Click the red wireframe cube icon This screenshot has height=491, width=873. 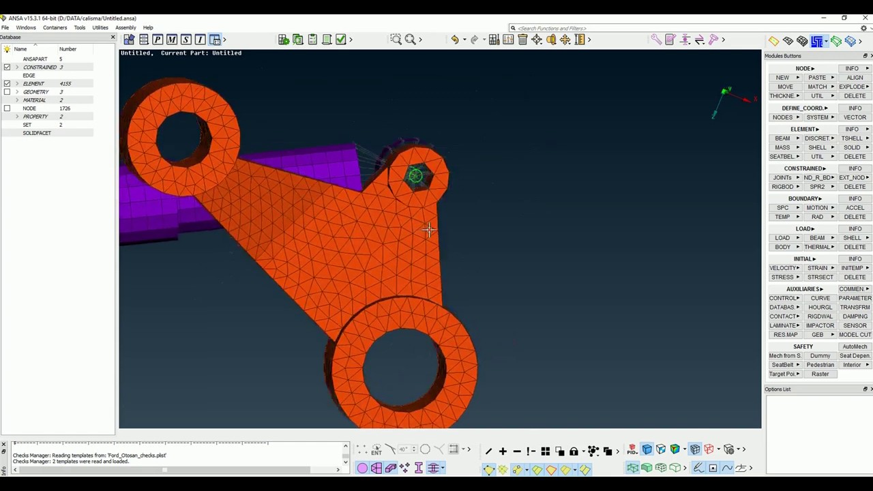point(709,449)
